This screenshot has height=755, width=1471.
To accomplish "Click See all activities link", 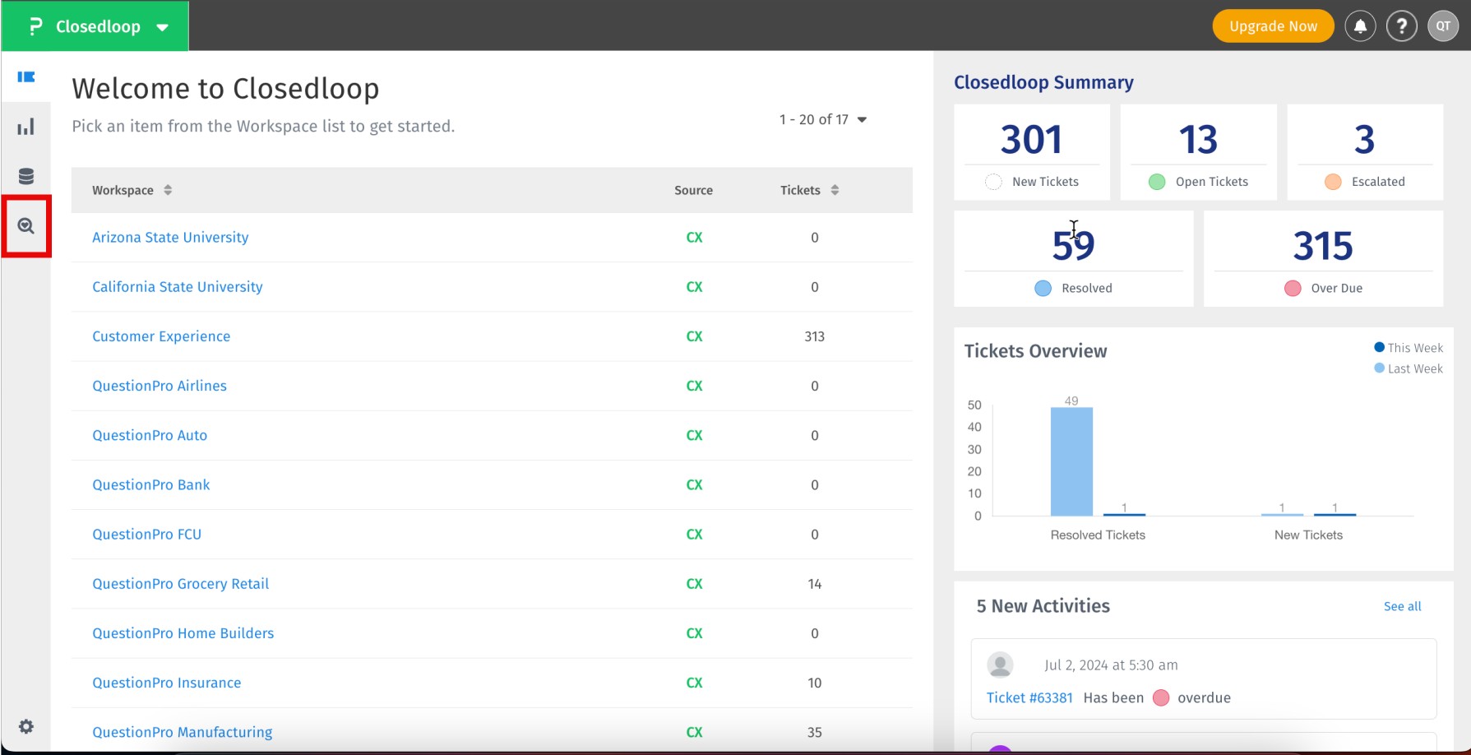I will point(1402,606).
